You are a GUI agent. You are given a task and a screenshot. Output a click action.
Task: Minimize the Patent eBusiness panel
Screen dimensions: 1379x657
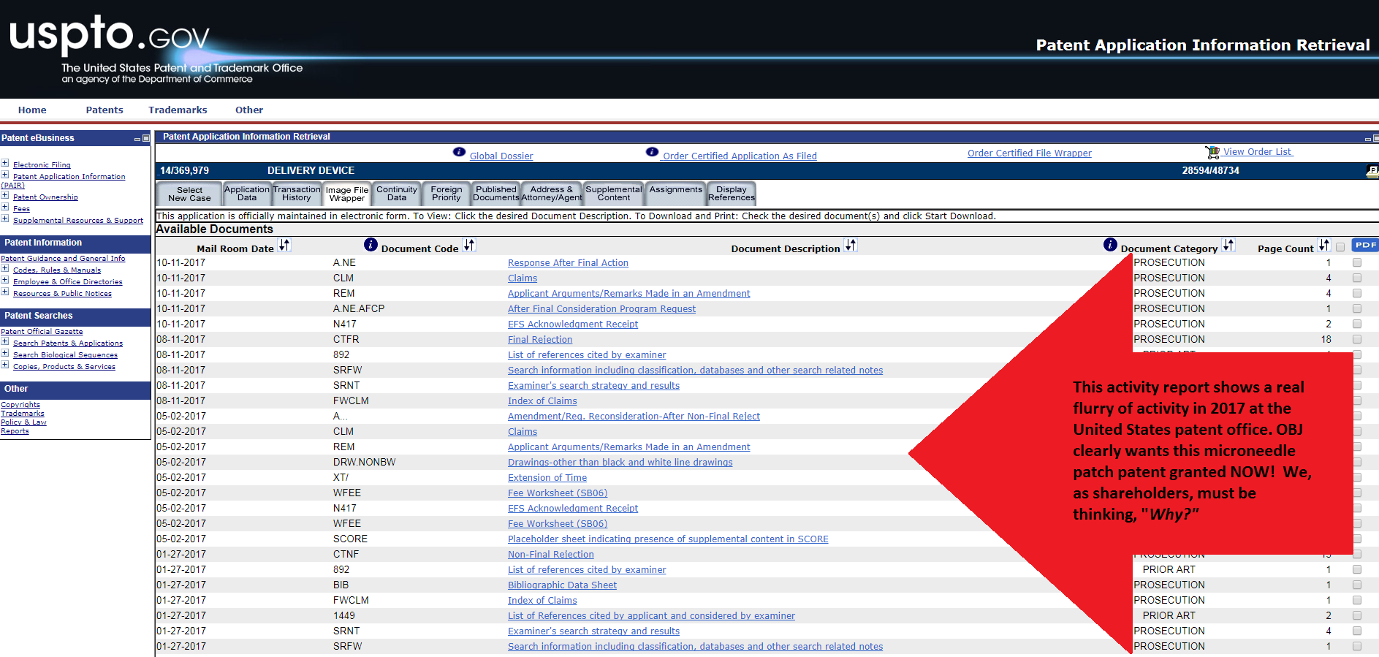pos(137,139)
